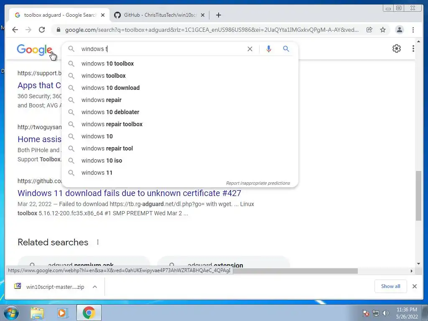Close the GitHub ChrisTitusTech tab

203,15
